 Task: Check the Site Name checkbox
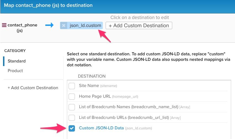[72, 86]
